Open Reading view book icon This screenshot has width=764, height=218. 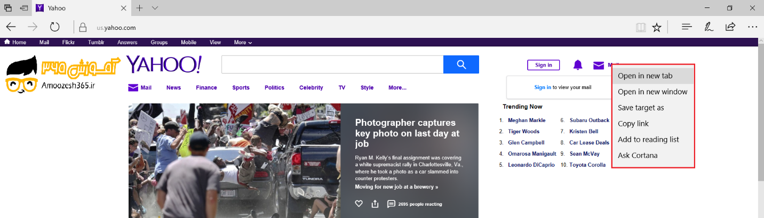coord(640,27)
